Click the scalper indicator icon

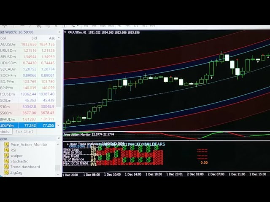pyautogui.click(x=7, y=155)
